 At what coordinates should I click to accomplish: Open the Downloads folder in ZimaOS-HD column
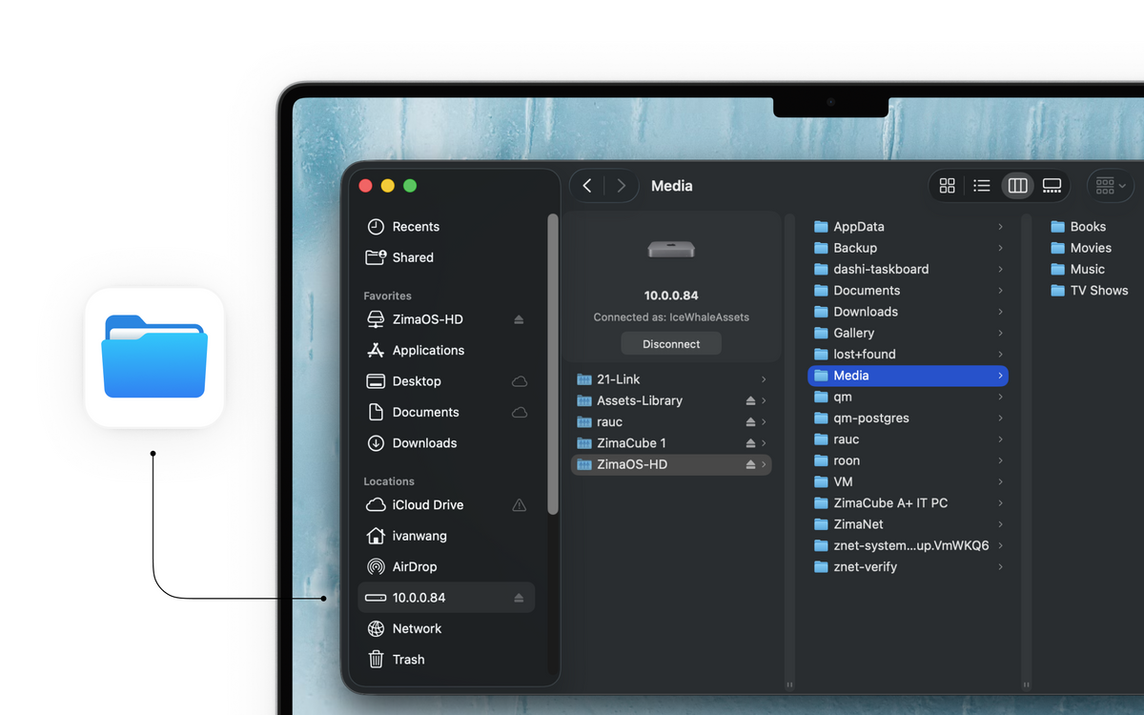[x=908, y=312]
